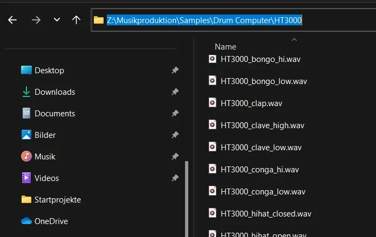Open Desktop in the sidebar
This screenshot has width=376, height=237.
tap(49, 71)
